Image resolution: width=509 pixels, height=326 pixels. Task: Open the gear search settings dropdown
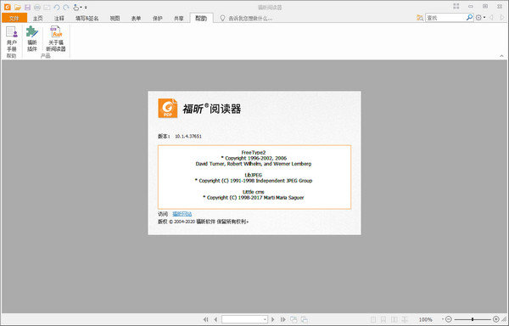pos(480,18)
